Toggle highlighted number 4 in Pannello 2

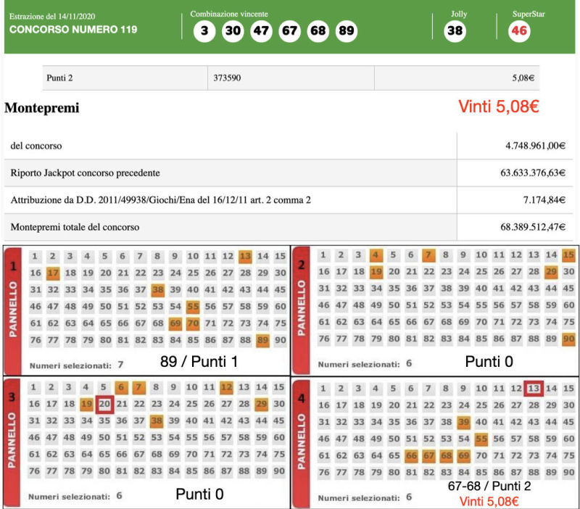pos(376,255)
